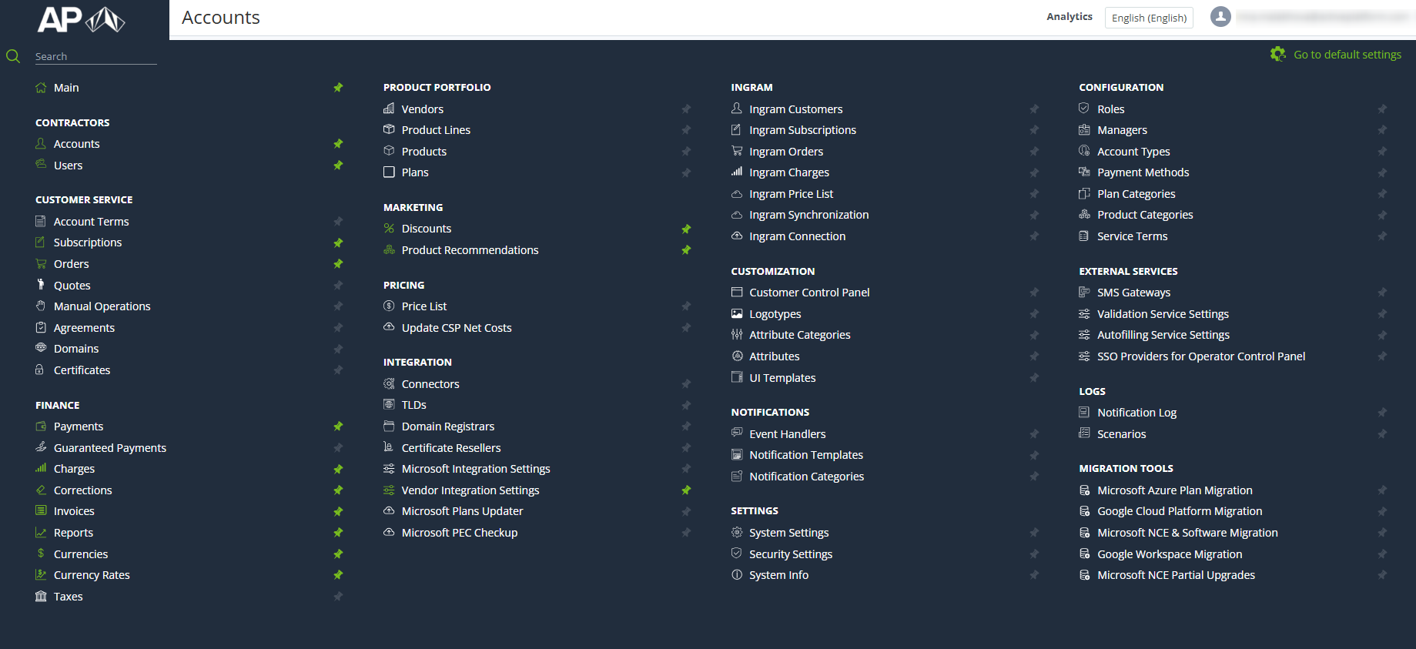This screenshot has width=1416, height=649.
Task: Click the Notification Log icon
Action: pos(1084,412)
